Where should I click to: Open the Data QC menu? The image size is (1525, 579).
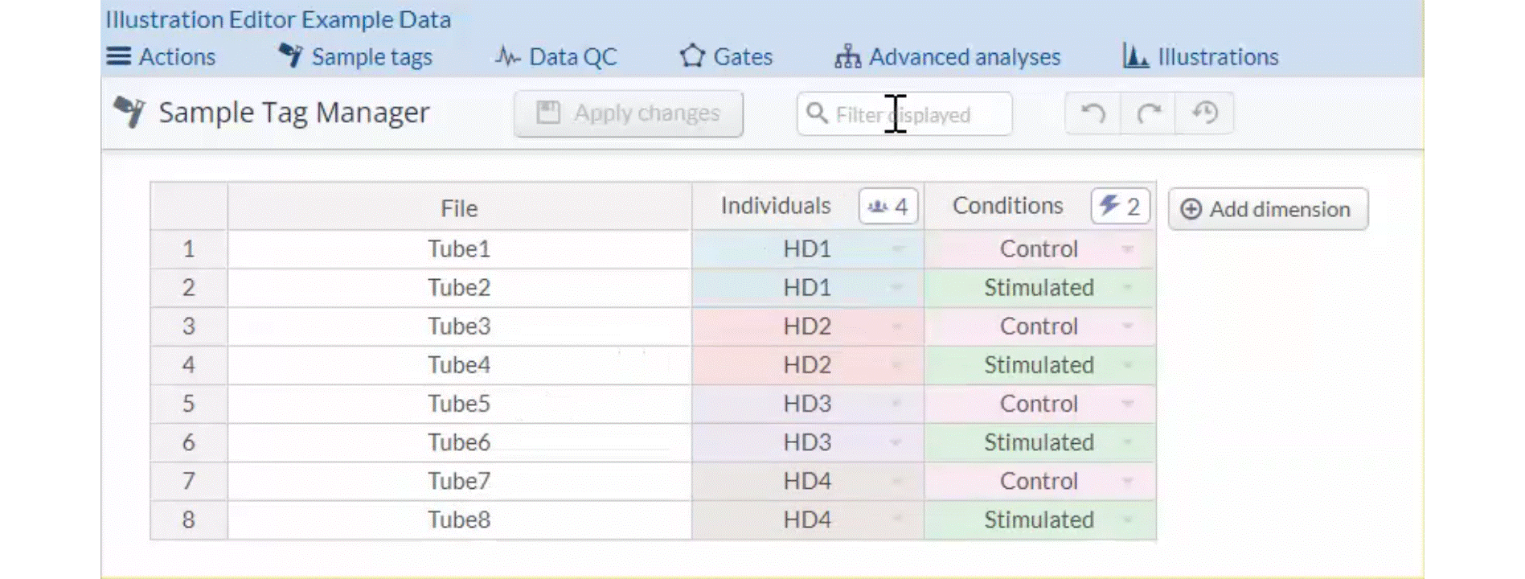[556, 57]
